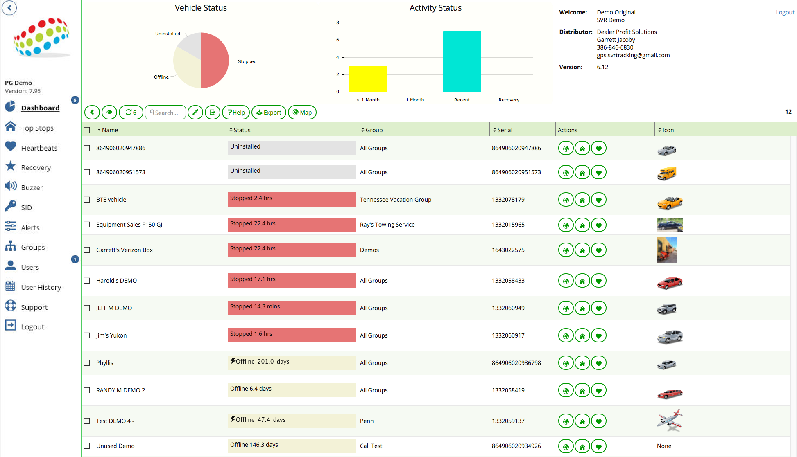The width and height of the screenshot is (797, 457).
Task: Check the checkbox next to Phyllis
Action: [87, 363]
